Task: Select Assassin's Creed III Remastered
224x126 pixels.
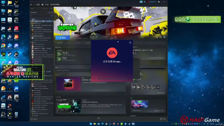Action: 42,38
